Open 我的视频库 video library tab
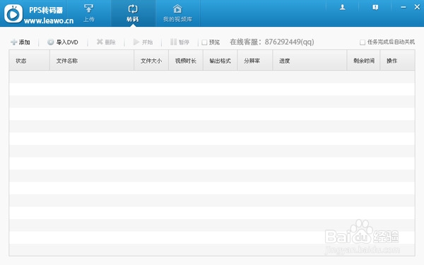424x265 pixels. pos(177,13)
